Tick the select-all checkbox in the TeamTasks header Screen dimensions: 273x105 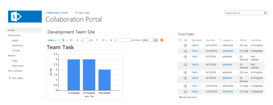pyautogui.click(x=180, y=40)
